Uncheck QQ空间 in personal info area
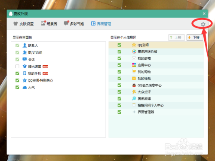The height and width of the screenshot is (161, 215). (120, 45)
